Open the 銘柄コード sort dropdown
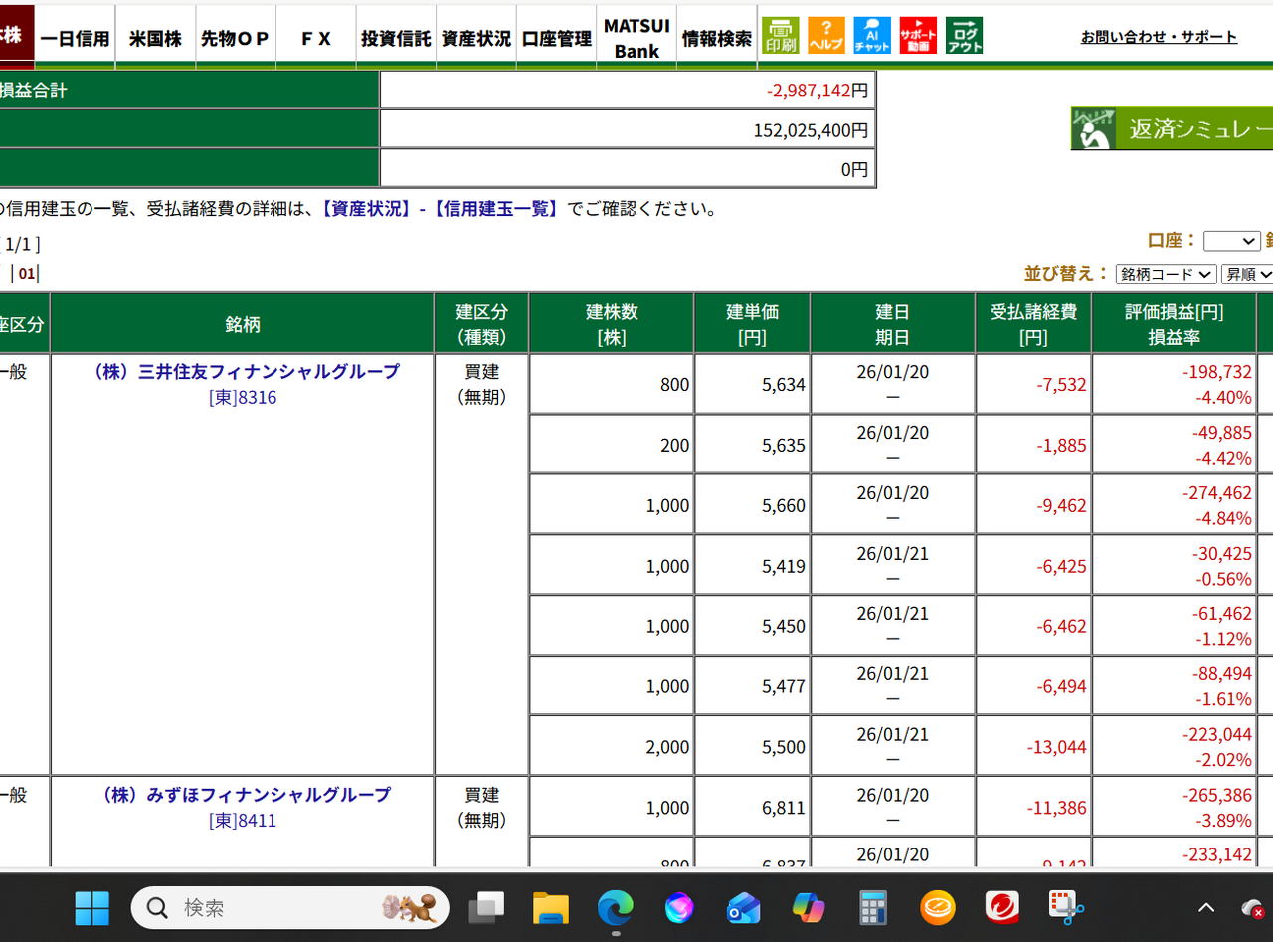The width and height of the screenshot is (1273, 942). point(1166,274)
